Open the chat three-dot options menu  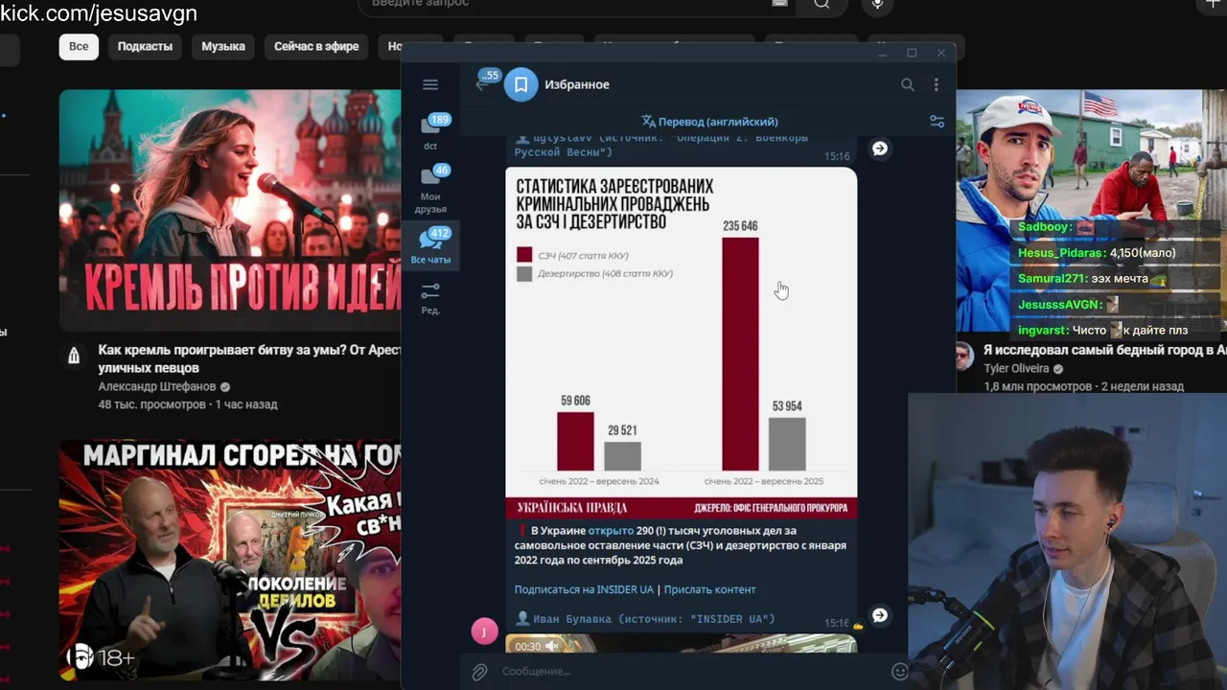point(937,84)
